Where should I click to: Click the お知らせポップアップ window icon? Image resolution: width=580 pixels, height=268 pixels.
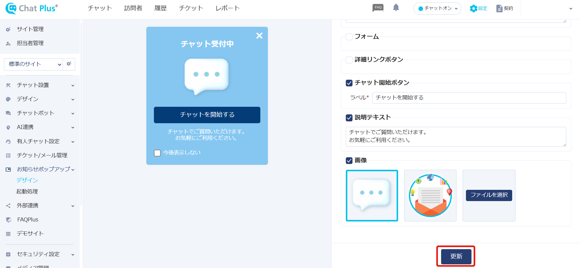coord(8,169)
